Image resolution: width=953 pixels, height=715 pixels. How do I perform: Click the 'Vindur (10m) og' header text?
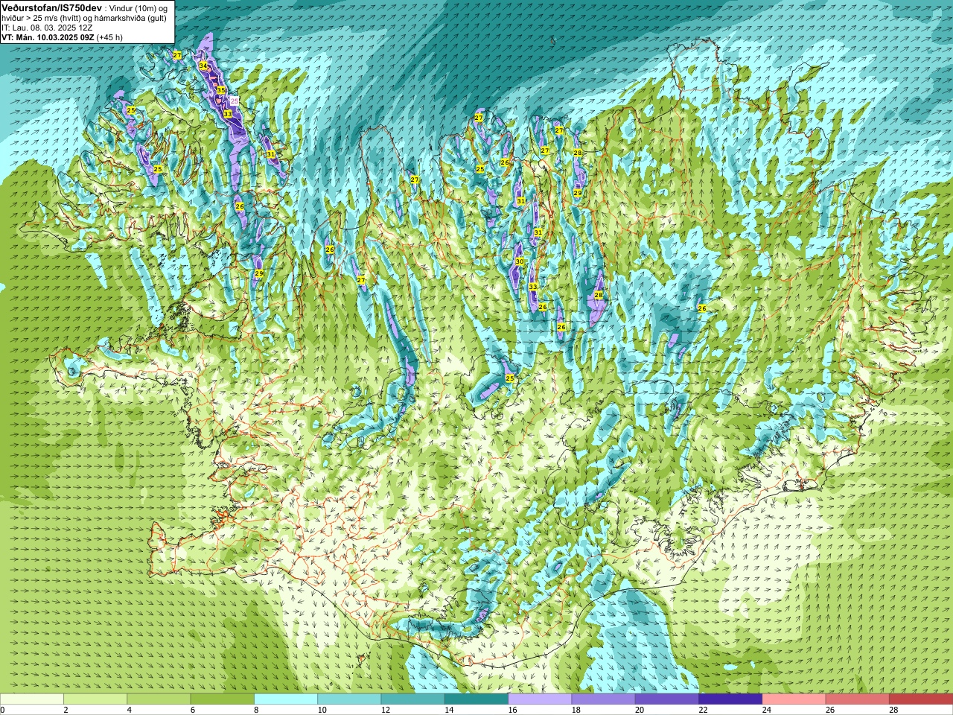(x=138, y=7)
